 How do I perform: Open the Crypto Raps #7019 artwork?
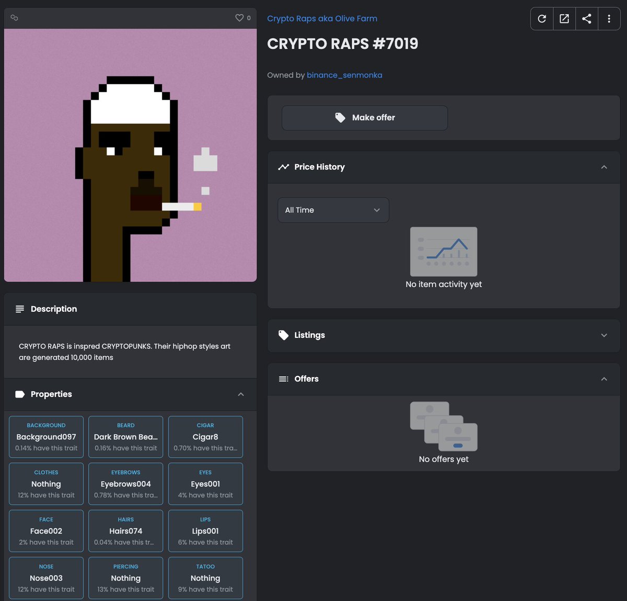(x=130, y=155)
